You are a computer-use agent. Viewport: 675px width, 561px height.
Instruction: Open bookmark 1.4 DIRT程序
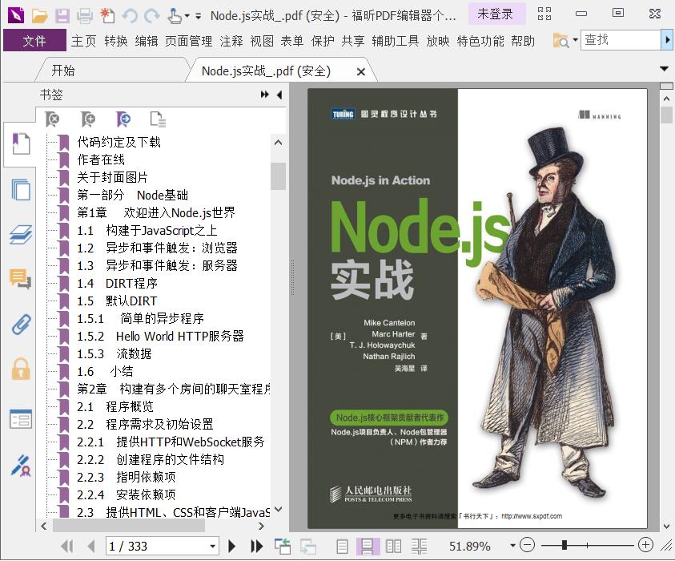tap(117, 283)
